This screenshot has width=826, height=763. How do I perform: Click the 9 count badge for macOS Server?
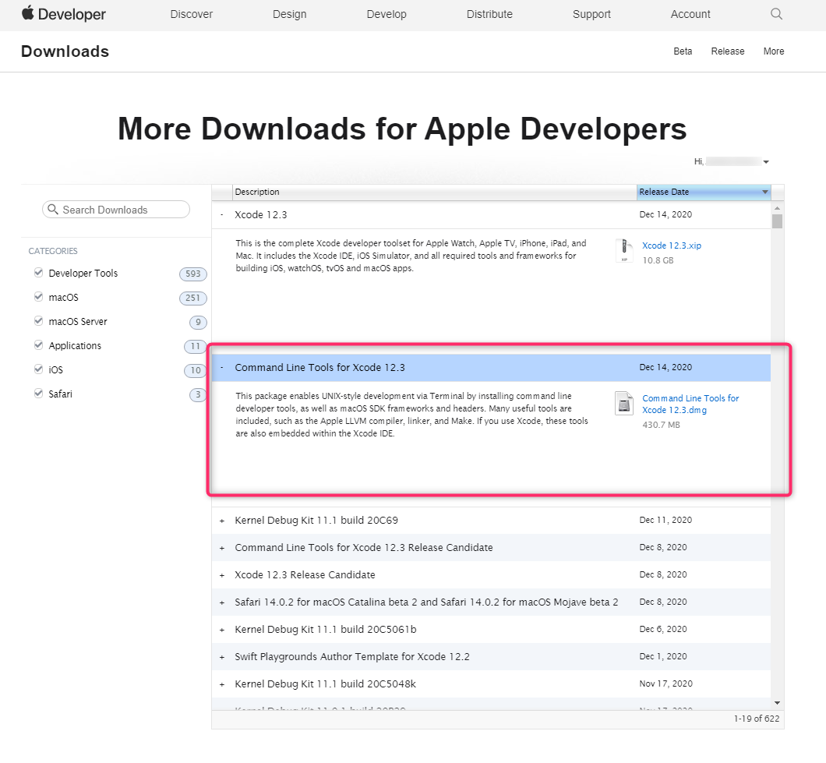[x=198, y=322]
